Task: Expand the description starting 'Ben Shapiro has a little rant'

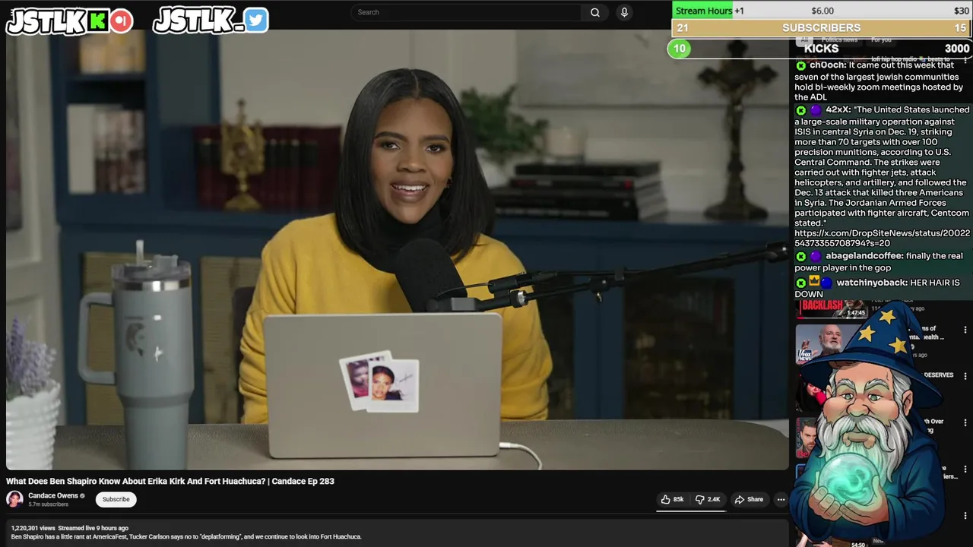Action: pyautogui.click(x=186, y=536)
